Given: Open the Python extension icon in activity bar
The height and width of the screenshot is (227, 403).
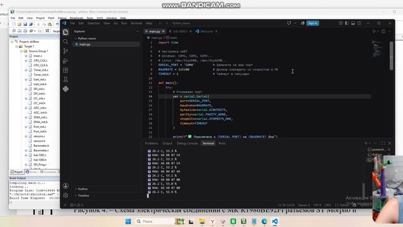Looking at the screenshot, I should pyautogui.click(x=65, y=89).
